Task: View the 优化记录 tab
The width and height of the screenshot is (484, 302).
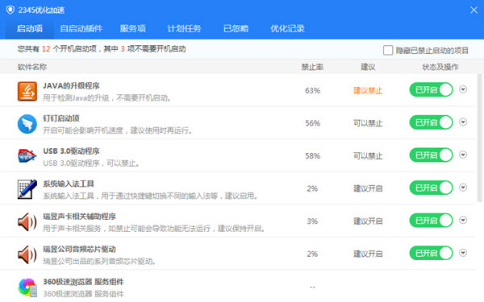Action: click(x=287, y=29)
